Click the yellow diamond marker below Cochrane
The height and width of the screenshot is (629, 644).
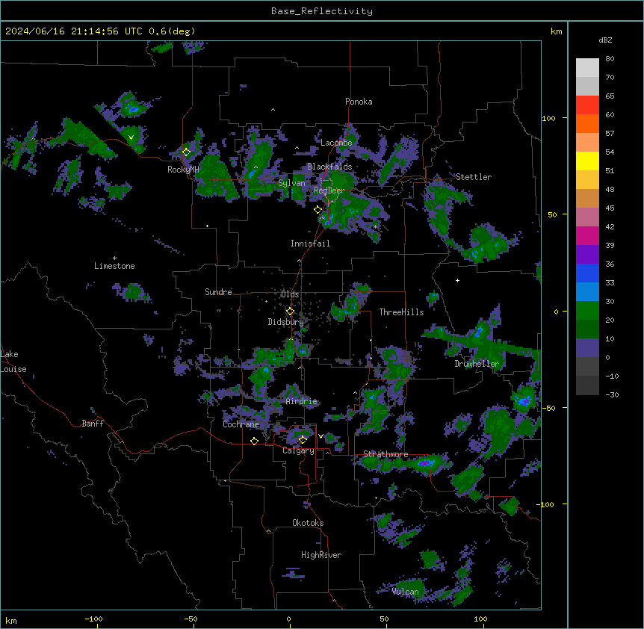click(x=254, y=441)
